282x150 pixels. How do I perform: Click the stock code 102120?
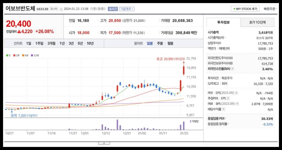pyautogui.click(x=42, y=9)
